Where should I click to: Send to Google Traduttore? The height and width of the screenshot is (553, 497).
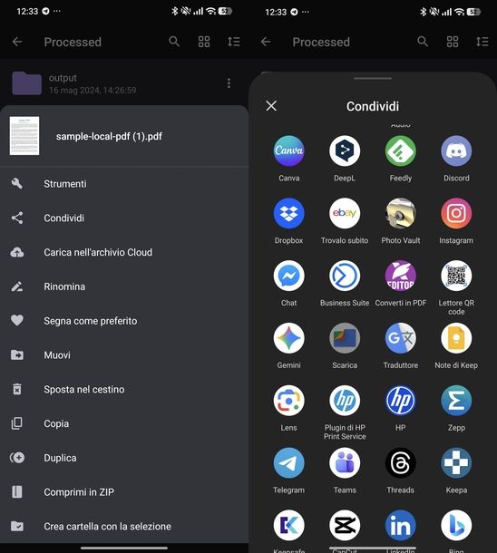click(400, 338)
